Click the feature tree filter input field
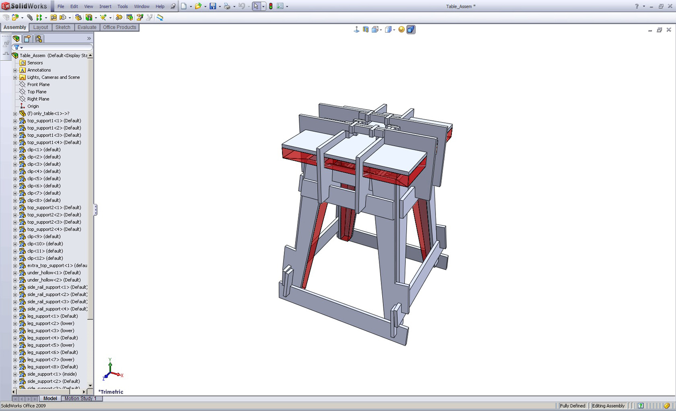 pyautogui.click(x=57, y=47)
